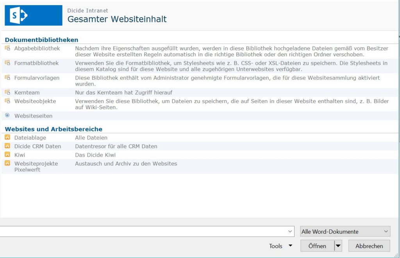Click description 'Datentresor für alle CRM Daten'

(116, 147)
